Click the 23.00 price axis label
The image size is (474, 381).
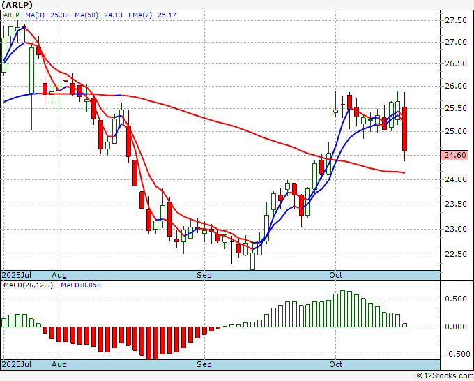click(456, 229)
